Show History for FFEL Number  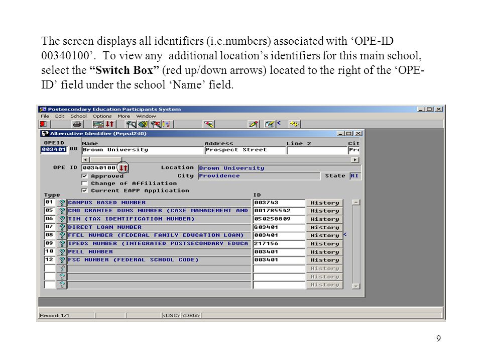325,235
